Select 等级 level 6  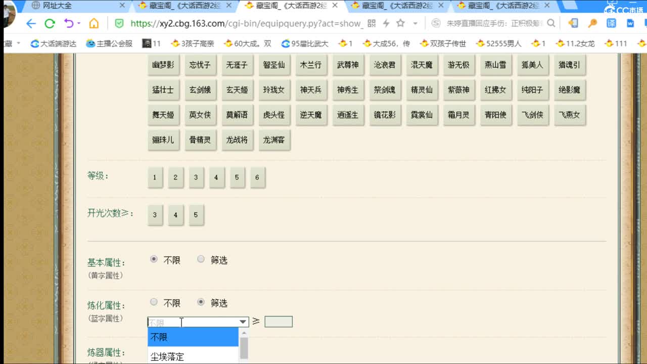[x=257, y=177]
